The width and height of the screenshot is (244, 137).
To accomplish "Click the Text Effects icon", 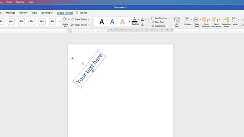I will pos(142,25).
